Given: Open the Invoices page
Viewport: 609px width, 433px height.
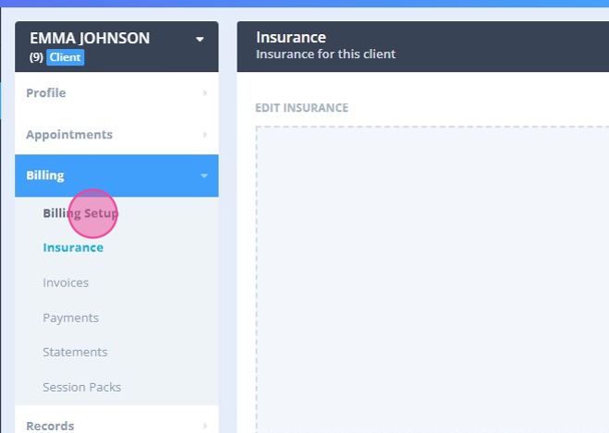Looking at the screenshot, I should pos(66,283).
